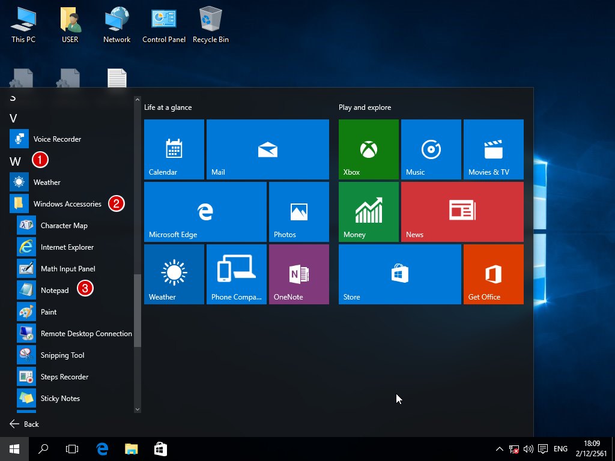This screenshot has width=615, height=461.
Task: Click the volume speaker icon in tray
Action: [529, 449]
